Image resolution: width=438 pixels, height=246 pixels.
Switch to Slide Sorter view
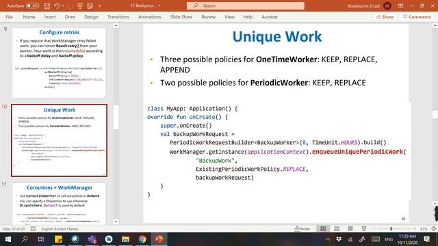[337, 229]
